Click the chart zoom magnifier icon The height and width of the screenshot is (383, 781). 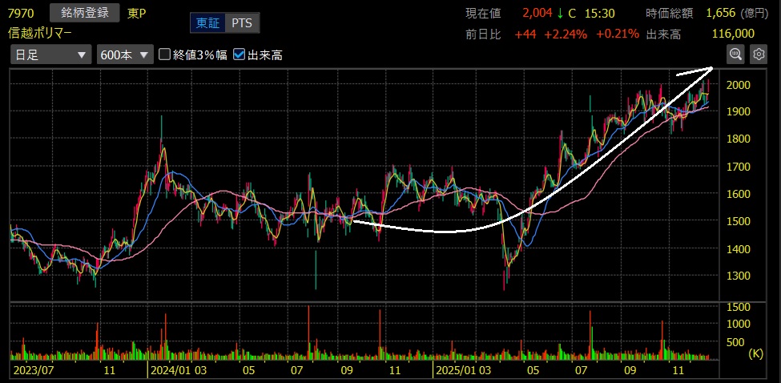tap(735, 54)
